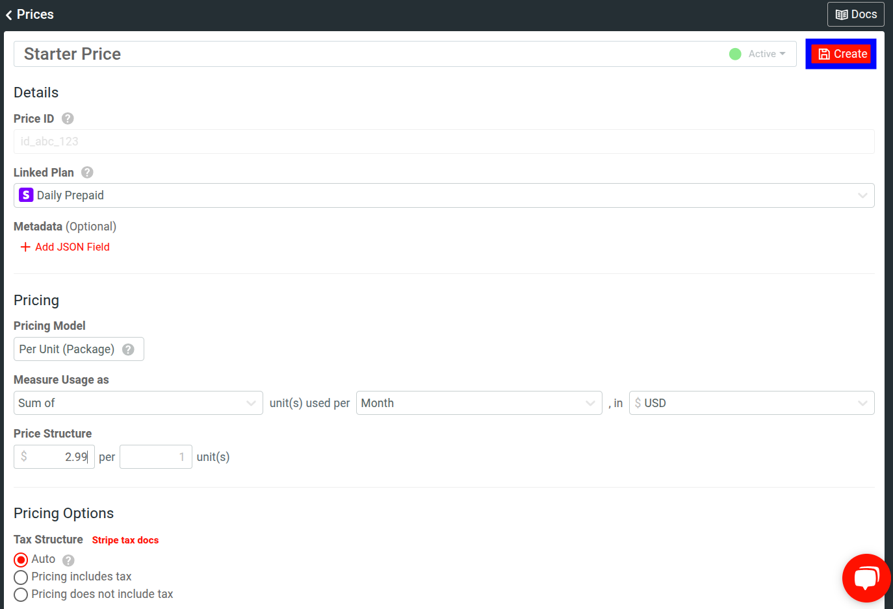893x609 pixels.
Task: Click the price amount input showing 2.99
Action: click(x=54, y=456)
